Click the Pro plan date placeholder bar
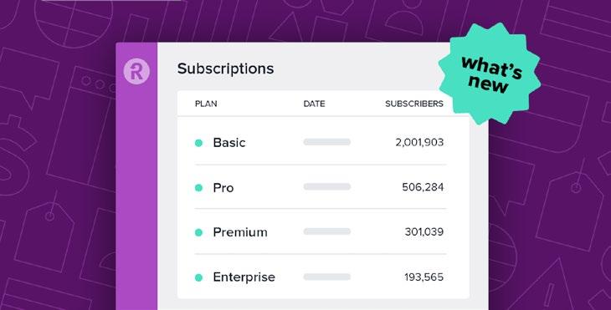Image resolution: width=611 pixels, height=310 pixels. [x=327, y=186]
